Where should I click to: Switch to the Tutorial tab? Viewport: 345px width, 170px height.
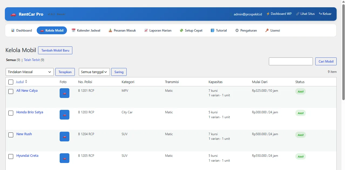[219, 30]
